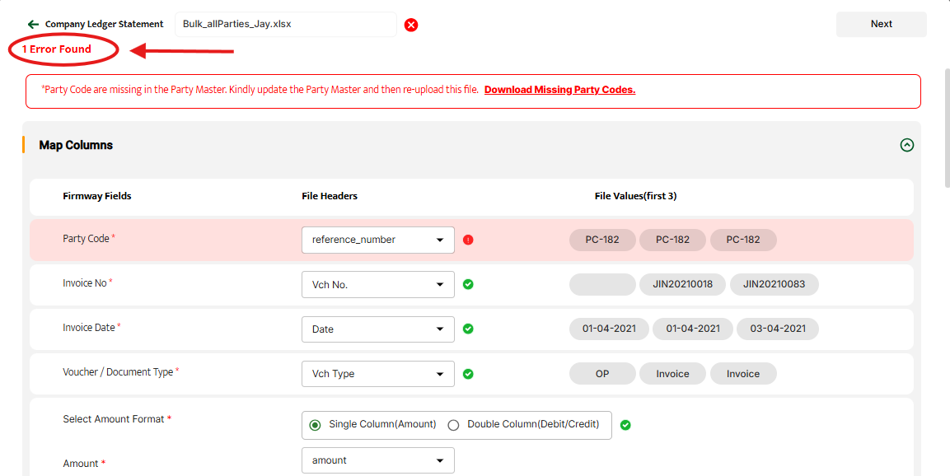The height and width of the screenshot is (476, 950).
Task: Click green check icon beside amount format options
Action: point(625,425)
